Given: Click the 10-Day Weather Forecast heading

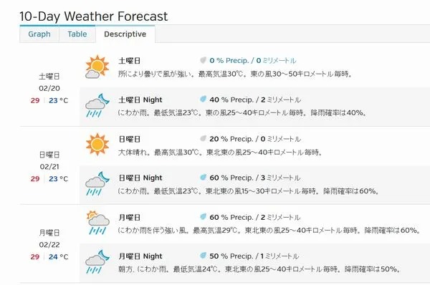Looking at the screenshot, I should pyautogui.click(x=93, y=16).
